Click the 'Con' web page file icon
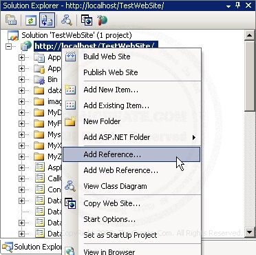Image resolution: width=256 pixels, height=255 pixels. [x=40, y=190]
